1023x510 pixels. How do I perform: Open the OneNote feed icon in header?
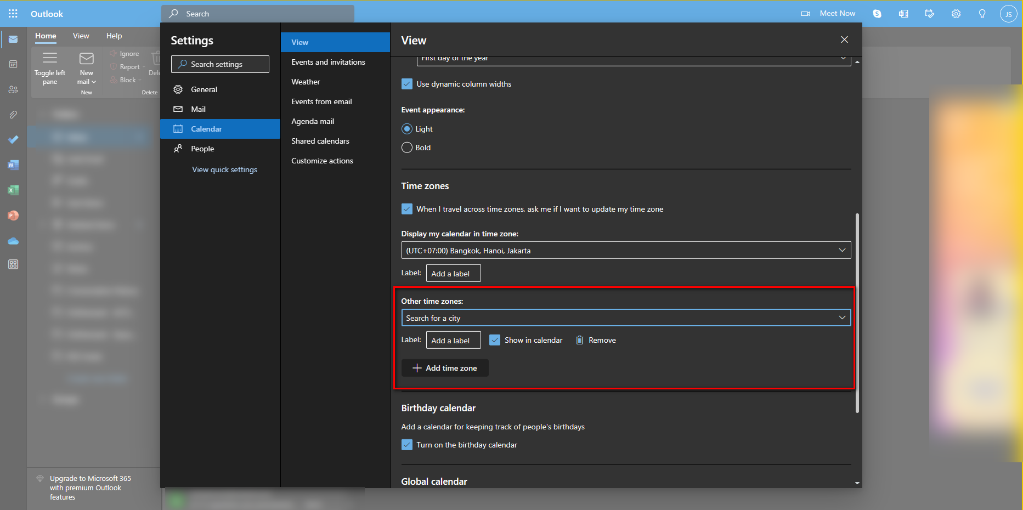(x=903, y=14)
